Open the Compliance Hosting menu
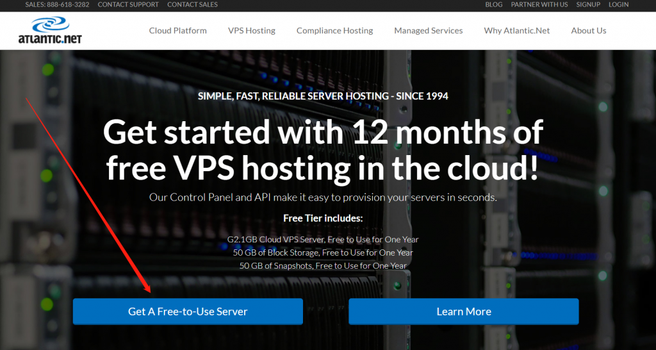Image resolution: width=656 pixels, height=350 pixels. 334,31
